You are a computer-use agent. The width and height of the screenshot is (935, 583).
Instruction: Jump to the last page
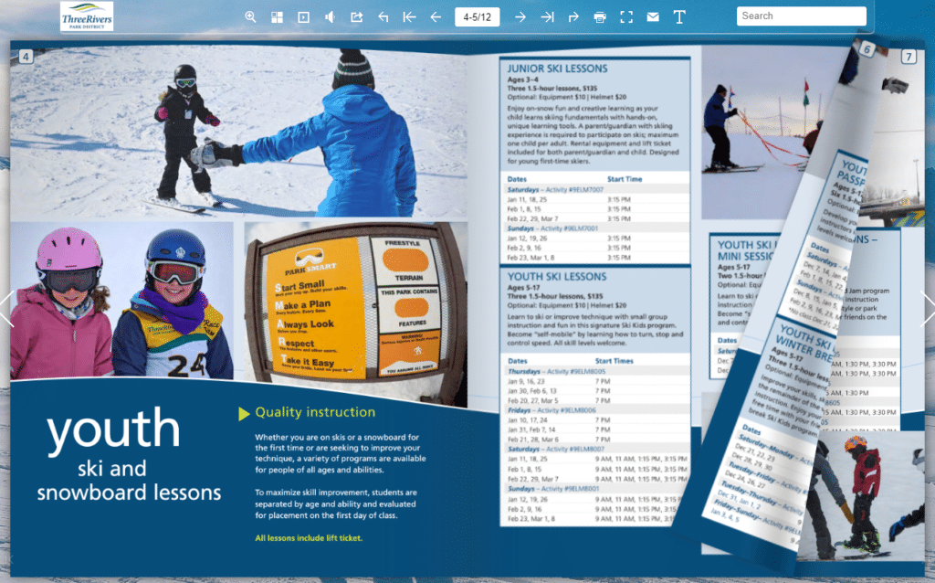[547, 16]
